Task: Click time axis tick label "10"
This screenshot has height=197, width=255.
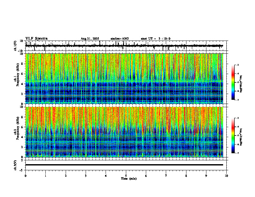Action: point(226,176)
